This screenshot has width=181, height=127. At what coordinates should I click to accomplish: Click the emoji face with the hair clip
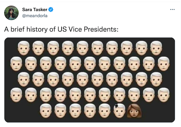tap(119, 110)
